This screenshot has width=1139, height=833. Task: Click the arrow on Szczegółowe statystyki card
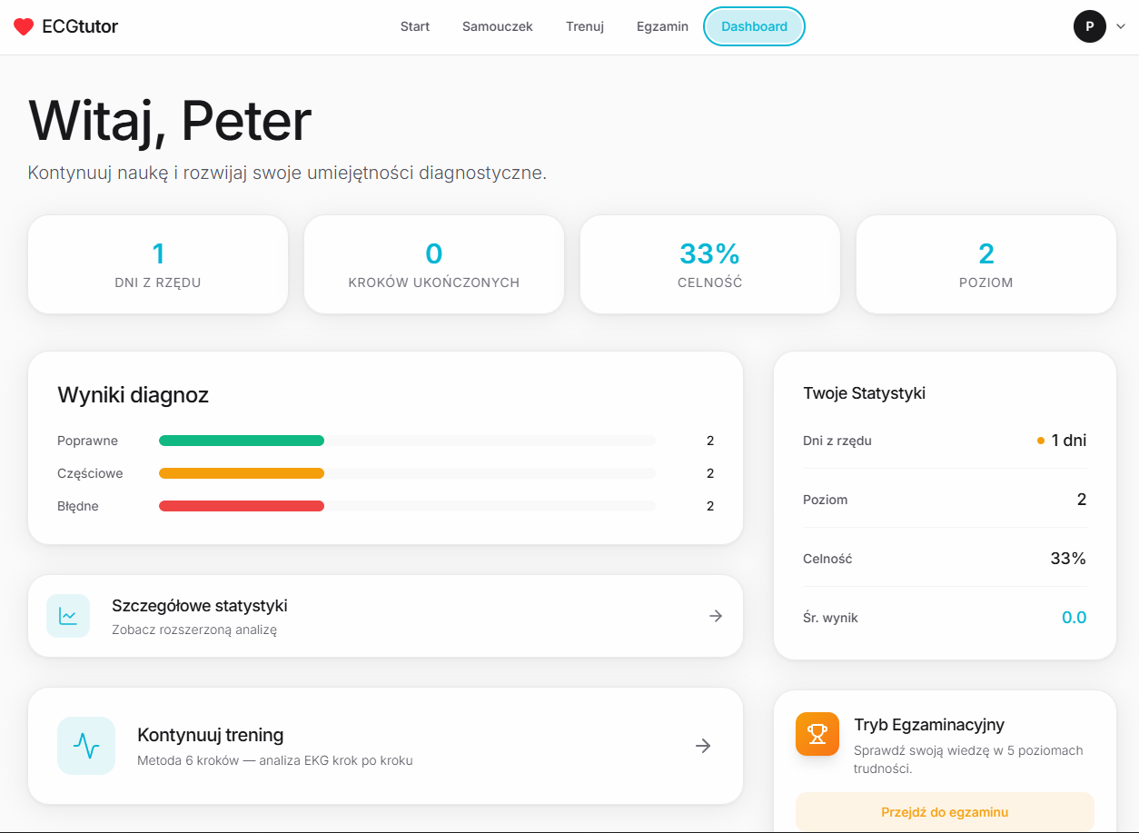[716, 616]
